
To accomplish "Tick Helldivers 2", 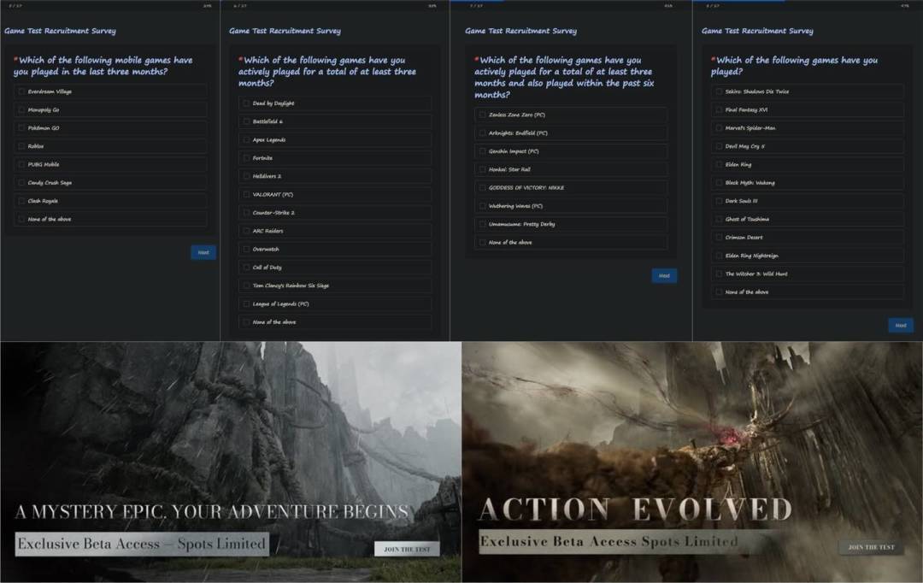I will point(335,176).
